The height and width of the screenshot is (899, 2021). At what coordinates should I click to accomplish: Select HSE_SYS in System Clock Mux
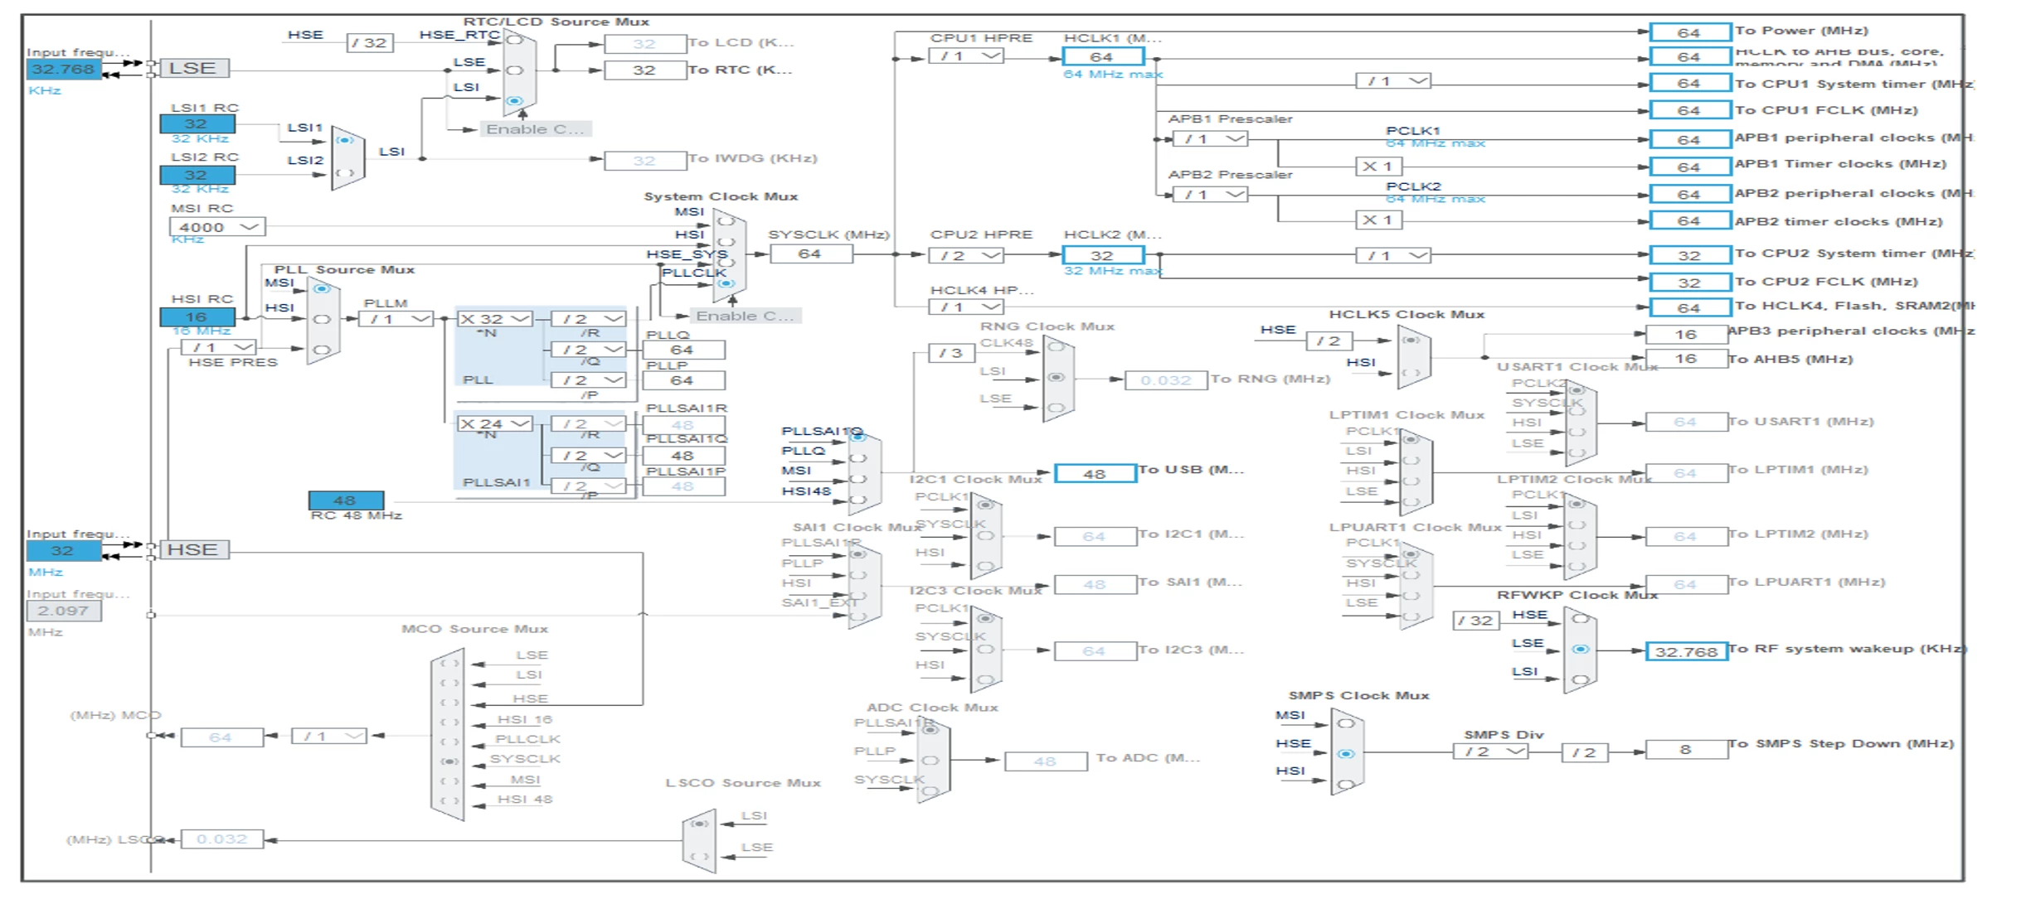726,263
